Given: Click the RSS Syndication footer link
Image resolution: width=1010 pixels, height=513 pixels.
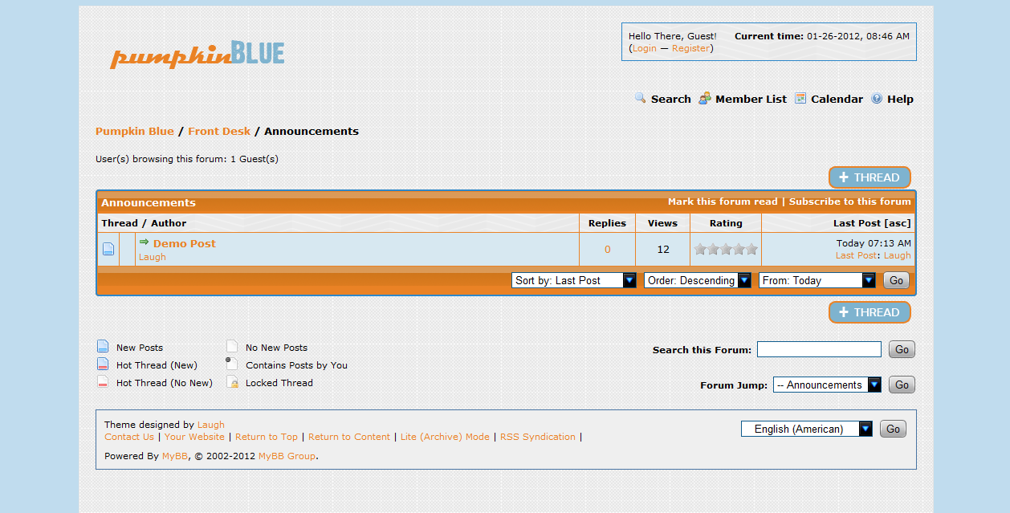Looking at the screenshot, I should [538, 437].
